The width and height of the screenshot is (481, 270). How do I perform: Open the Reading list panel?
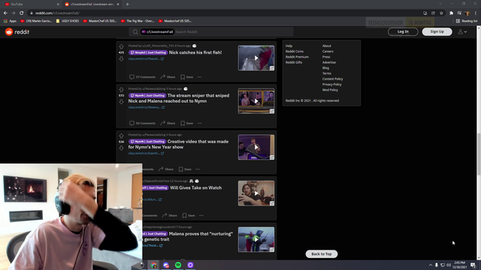tap(466, 21)
